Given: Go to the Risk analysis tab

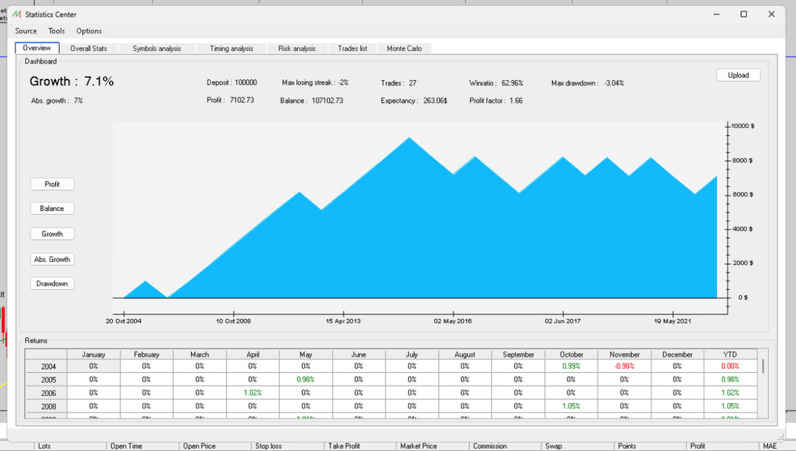Looking at the screenshot, I should click(x=297, y=48).
